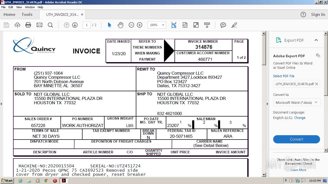Click the page number input field
The width and height of the screenshot is (328, 184).
click(87, 25)
